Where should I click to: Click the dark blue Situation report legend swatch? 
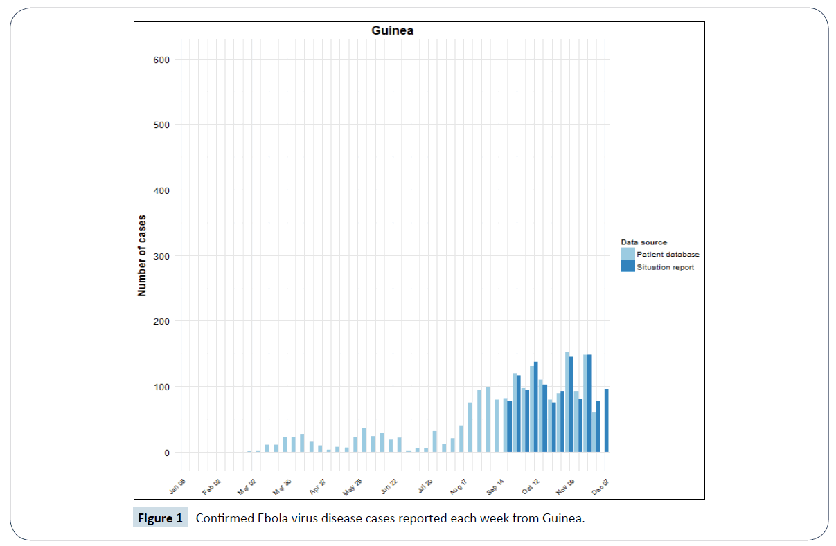click(628, 266)
